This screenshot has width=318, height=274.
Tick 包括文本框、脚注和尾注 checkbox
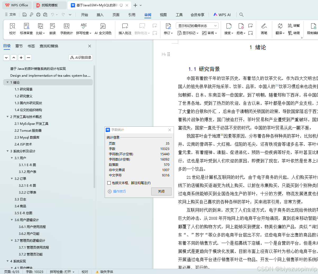pyautogui.click(x=109, y=183)
